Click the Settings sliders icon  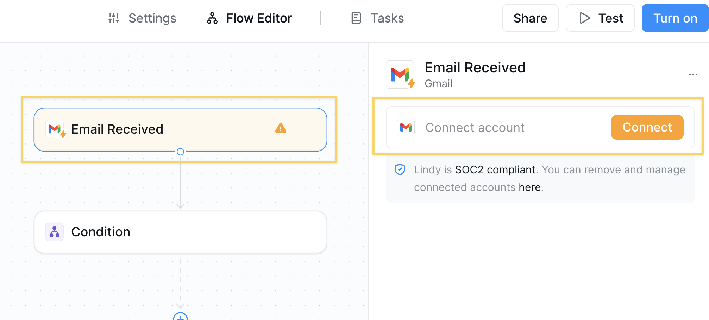tap(113, 18)
